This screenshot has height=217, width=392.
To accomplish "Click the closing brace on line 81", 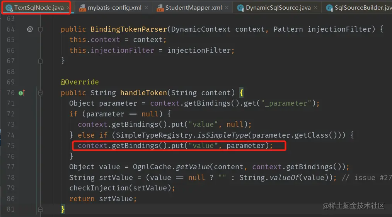I will (63, 209).
